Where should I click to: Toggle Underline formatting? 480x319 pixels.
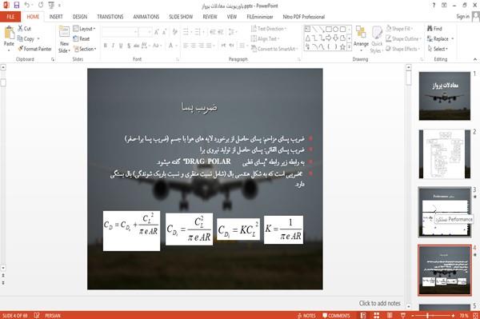(121, 46)
